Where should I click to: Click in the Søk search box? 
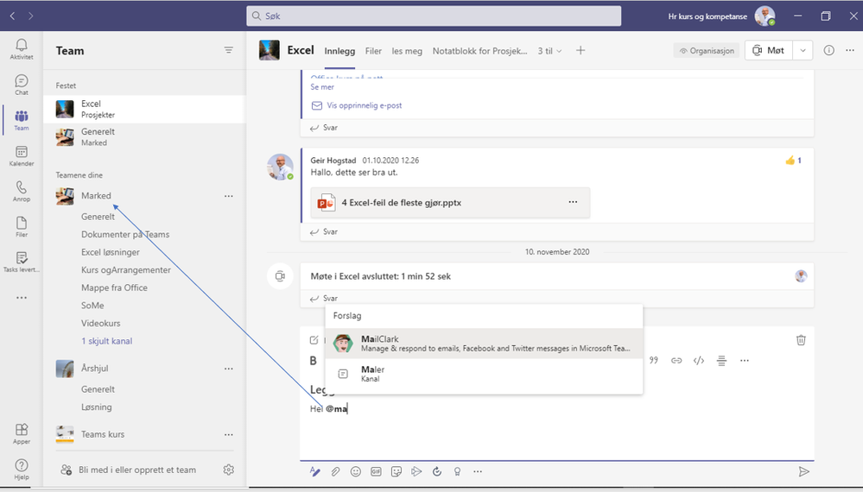(x=434, y=16)
